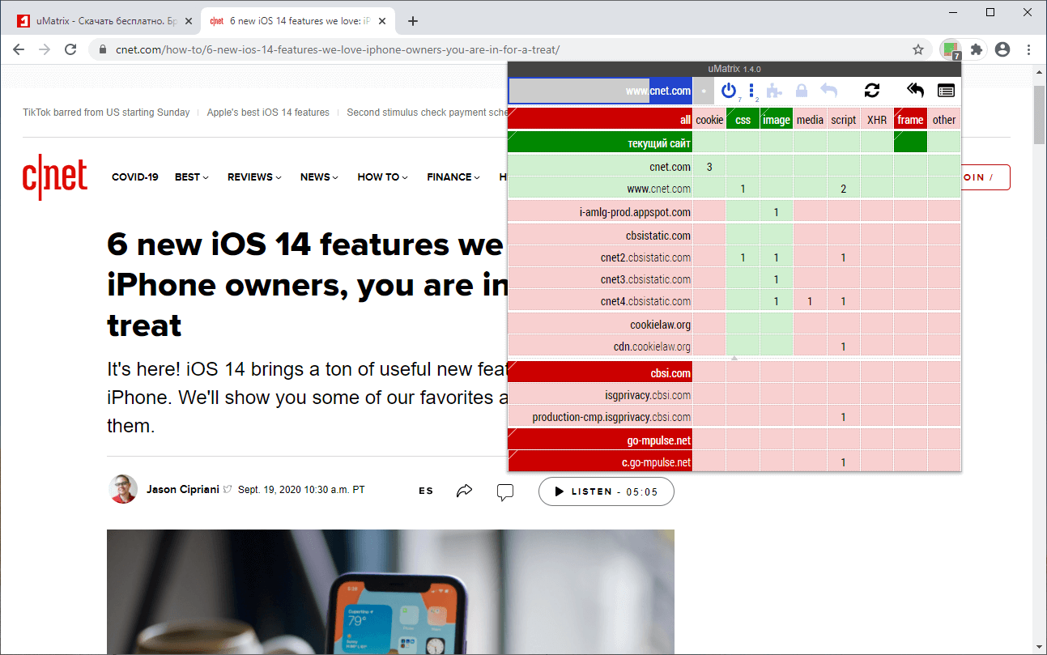Toggle the 'all' matrix header cell
This screenshot has height=655, width=1047.
[600, 119]
